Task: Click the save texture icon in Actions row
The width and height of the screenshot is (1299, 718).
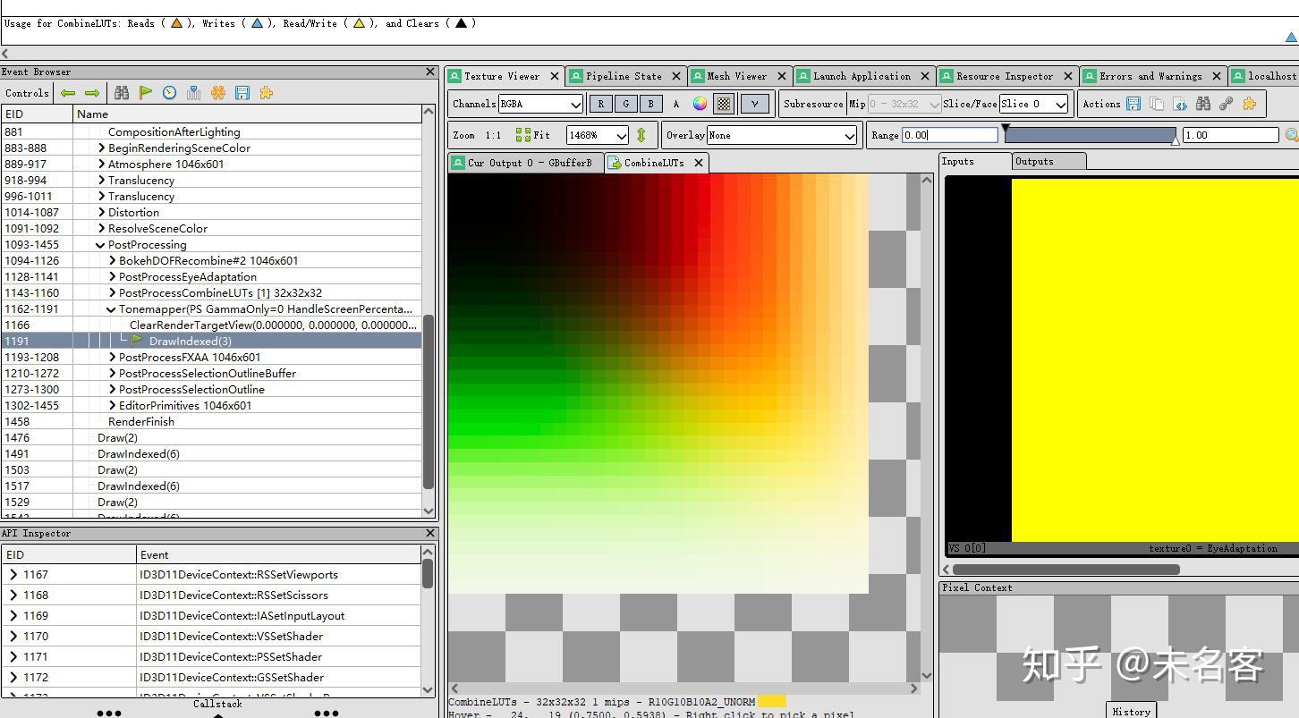Action: pos(1133,104)
